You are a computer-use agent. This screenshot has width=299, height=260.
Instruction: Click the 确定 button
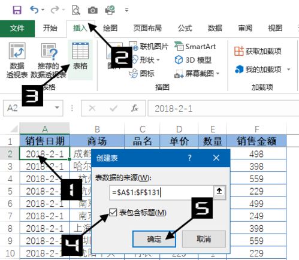tap(154, 239)
